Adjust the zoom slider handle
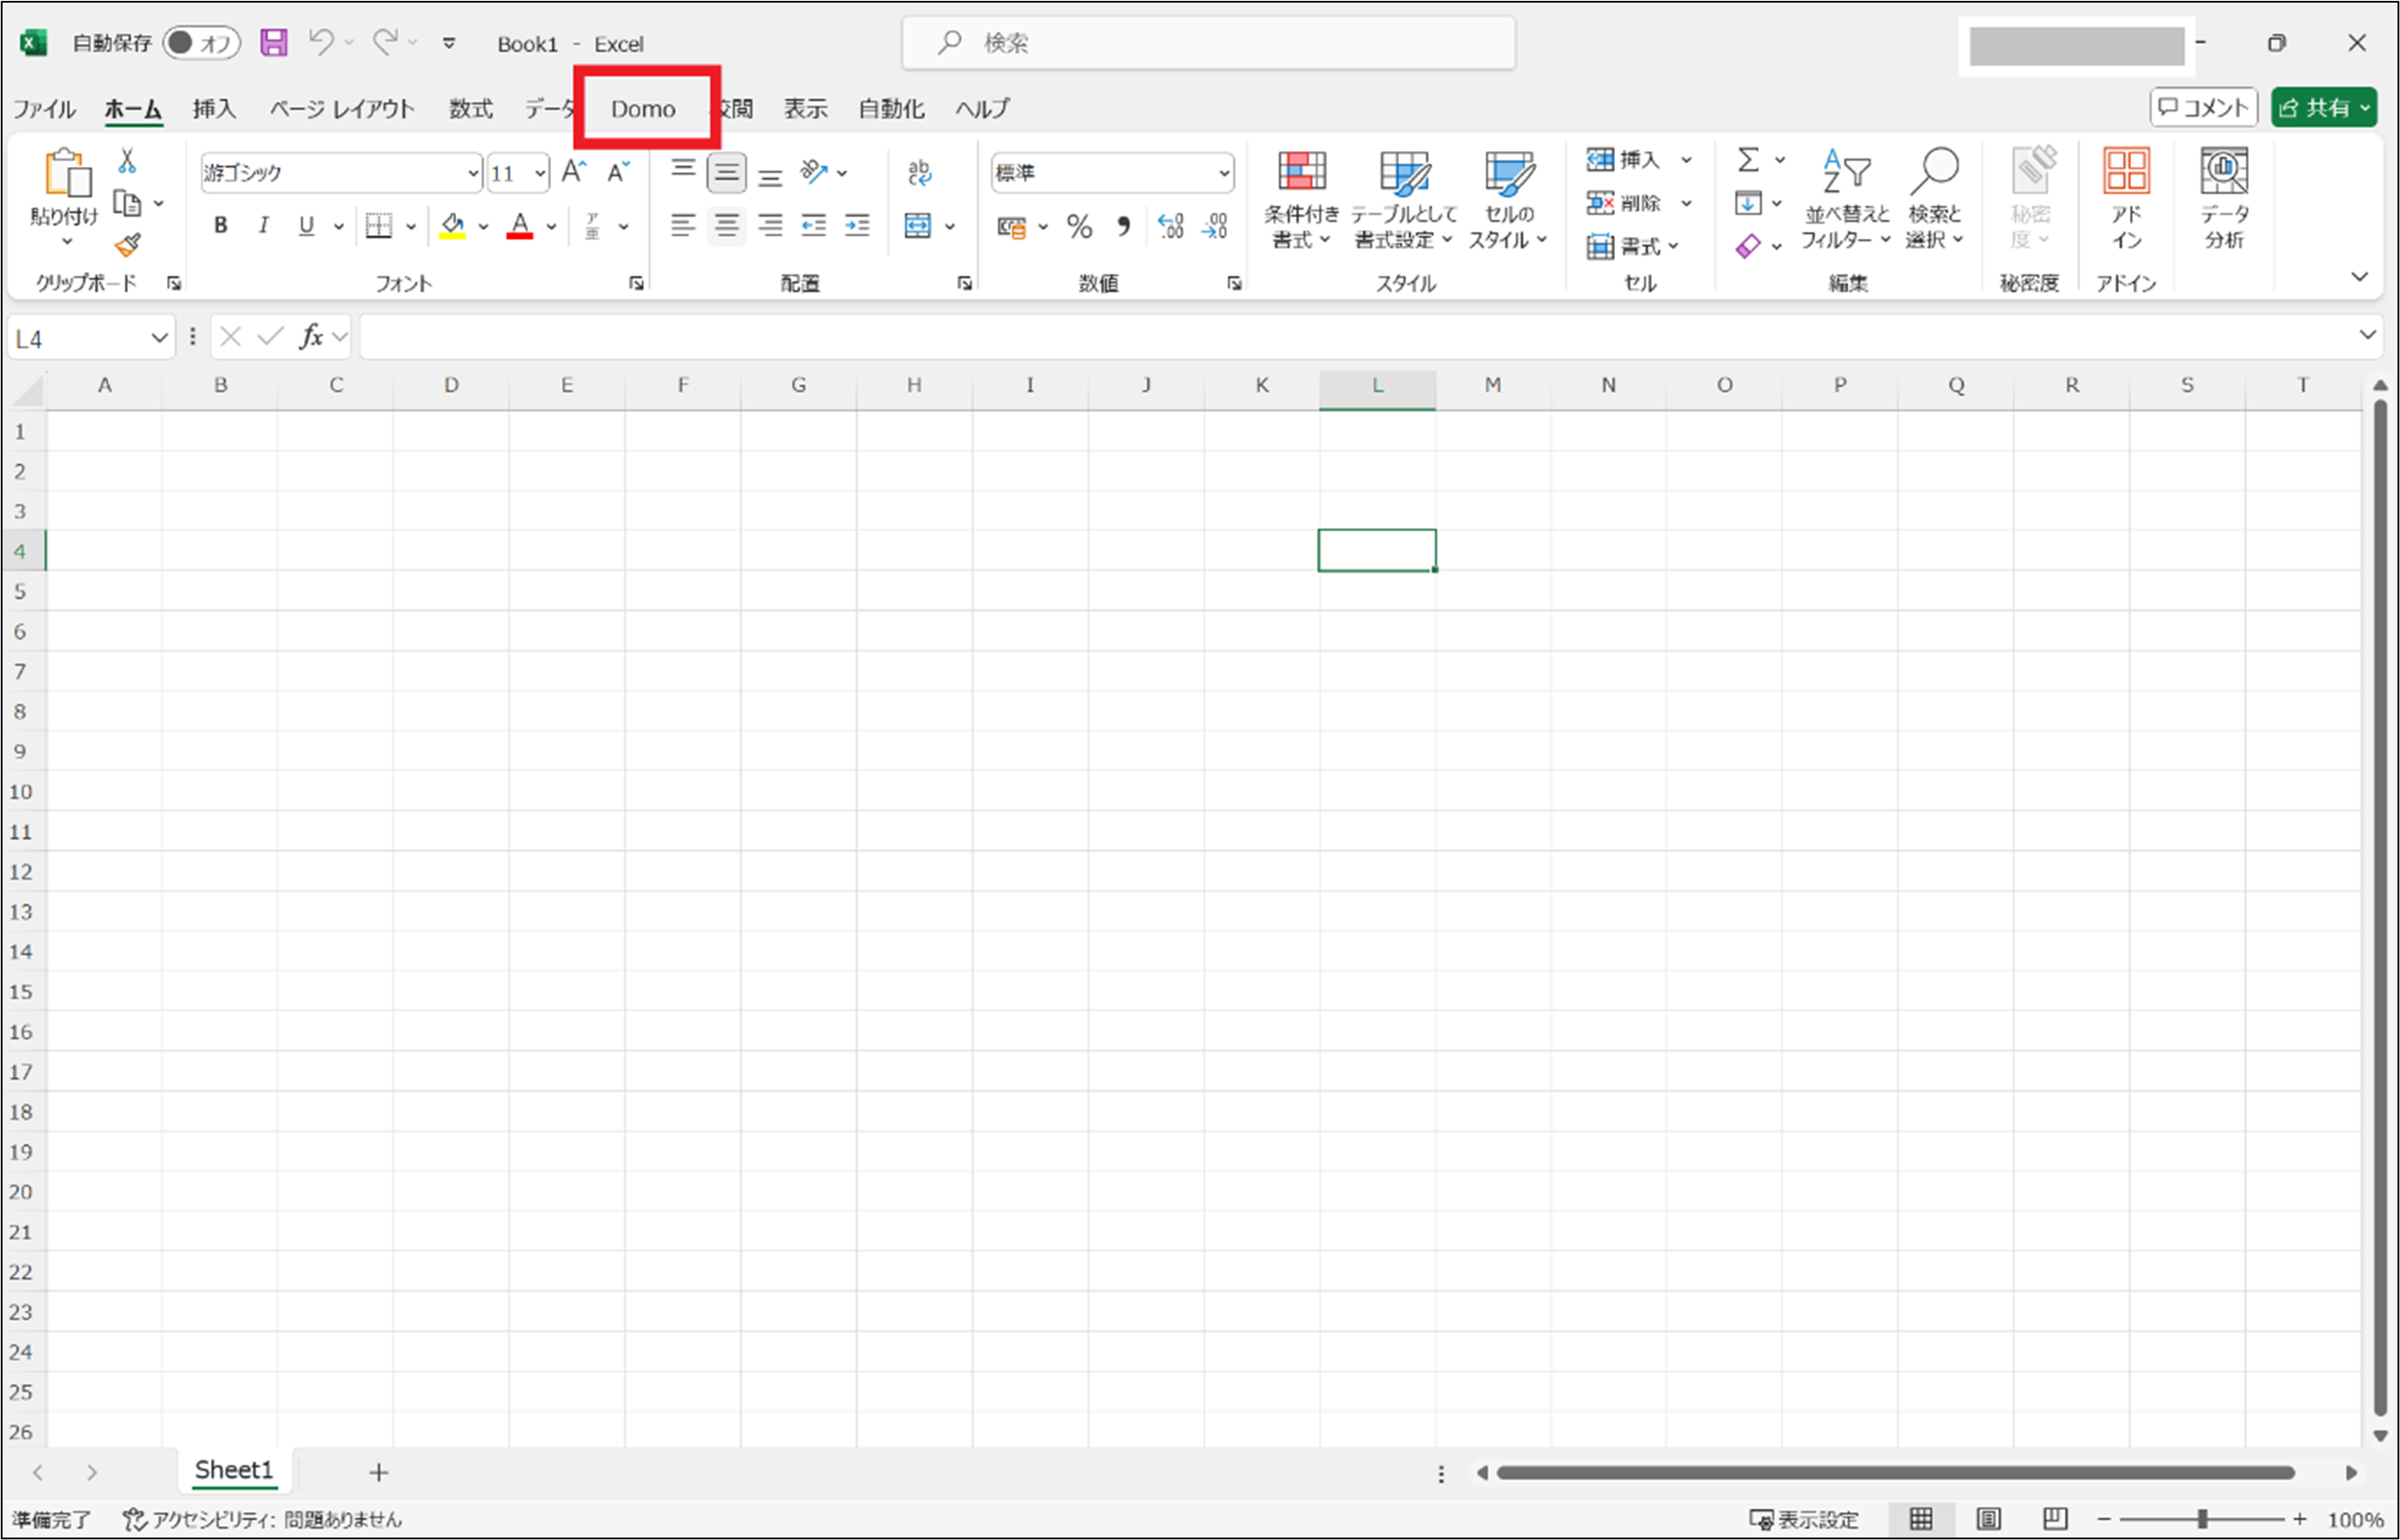The width and height of the screenshot is (2400, 1540). (x=2202, y=1519)
